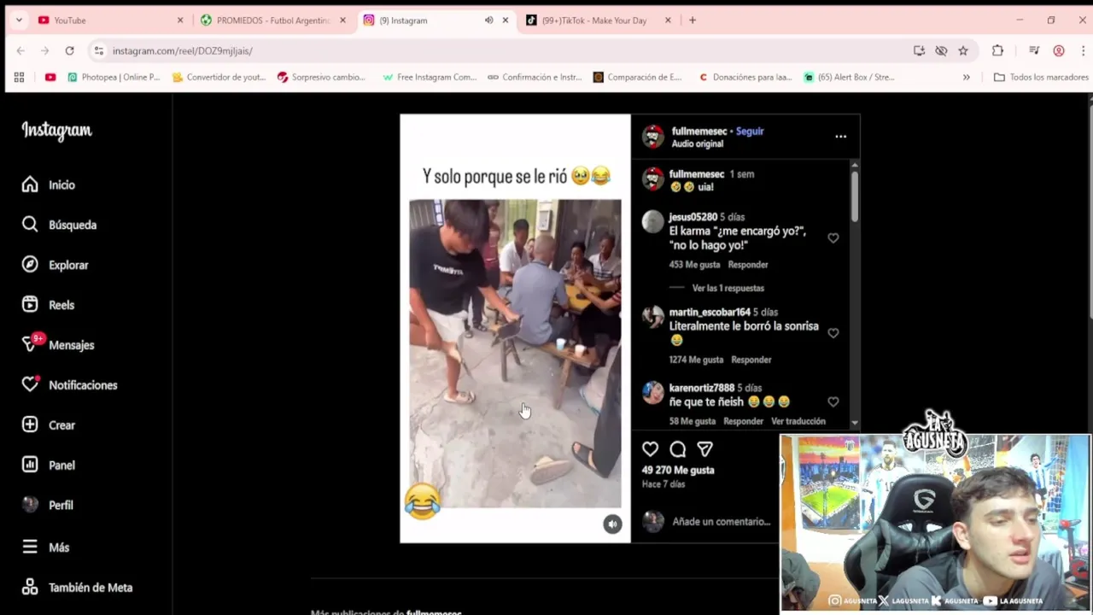
Task: Open Explorar compass in the sidebar
Action: tap(55, 265)
